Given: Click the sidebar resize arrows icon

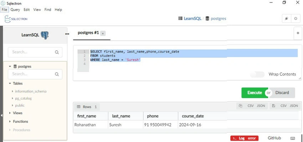Looking at the screenshot, I should click(x=67, y=34).
